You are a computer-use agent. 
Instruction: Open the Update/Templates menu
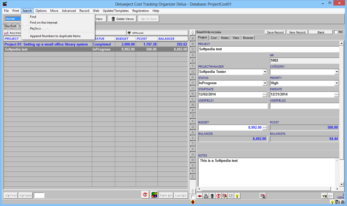tap(116, 11)
